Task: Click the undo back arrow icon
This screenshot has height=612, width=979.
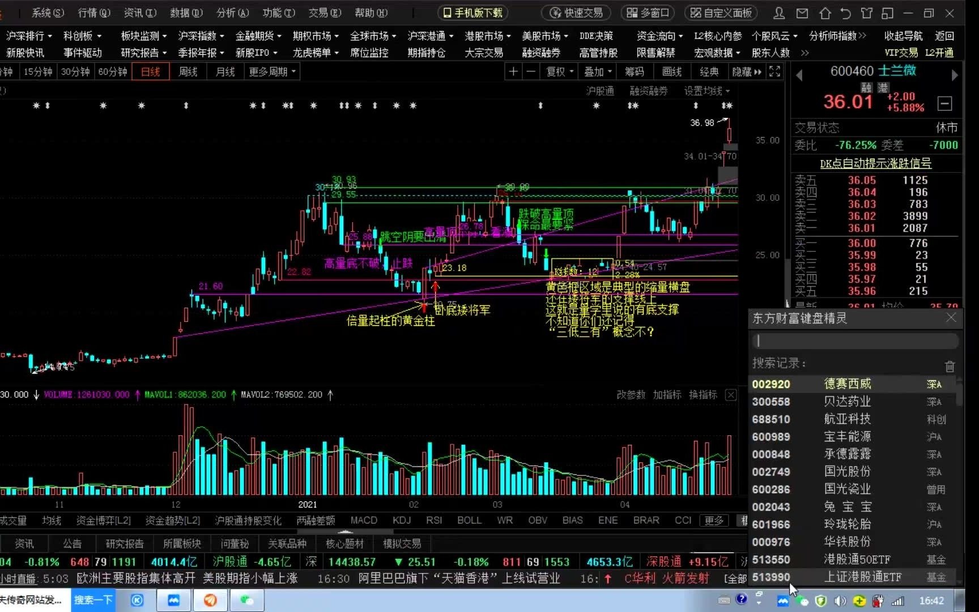Action: click(845, 12)
